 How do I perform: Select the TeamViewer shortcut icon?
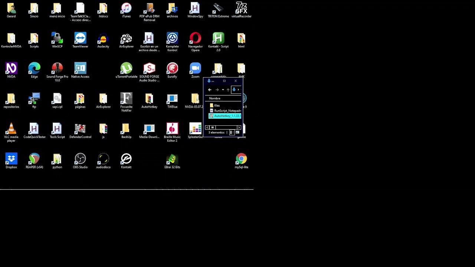80,40
